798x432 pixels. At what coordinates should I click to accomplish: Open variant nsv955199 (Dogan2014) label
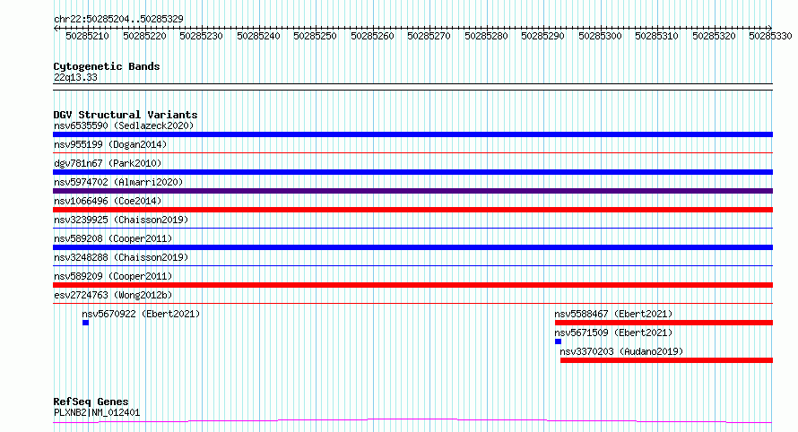[110, 144]
